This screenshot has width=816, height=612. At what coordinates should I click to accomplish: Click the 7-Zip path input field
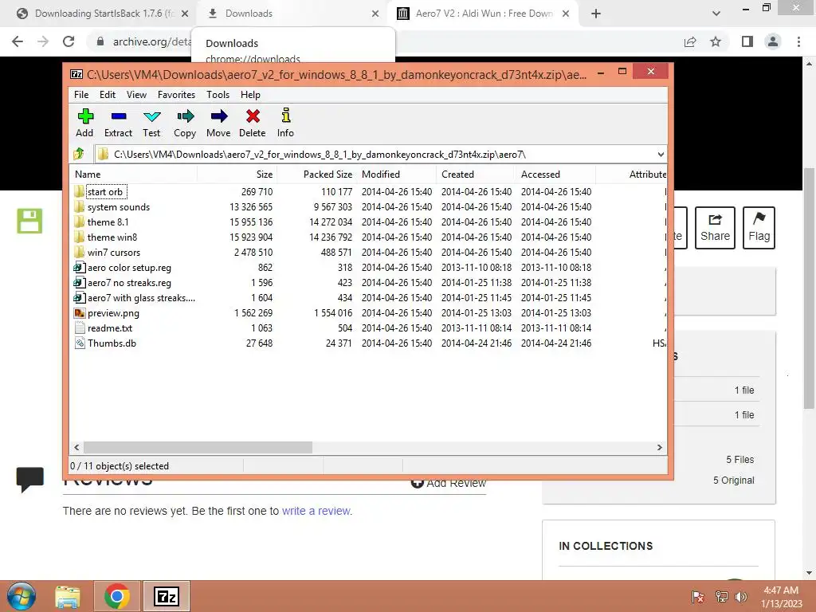pos(380,154)
